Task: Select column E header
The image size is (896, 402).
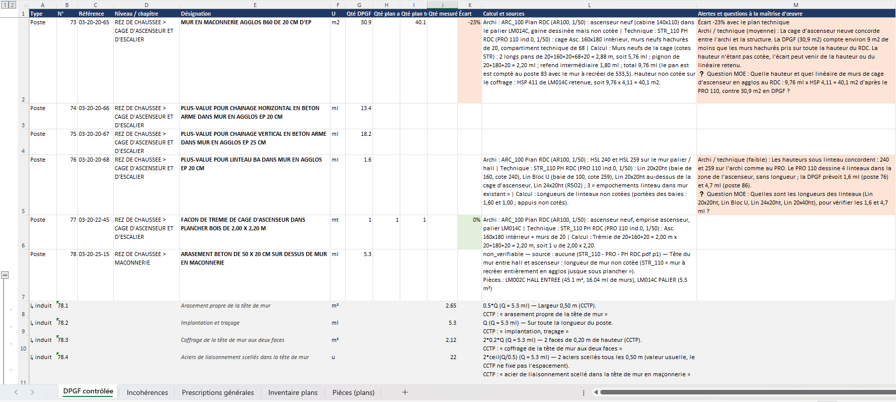Action: (x=255, y=5)
